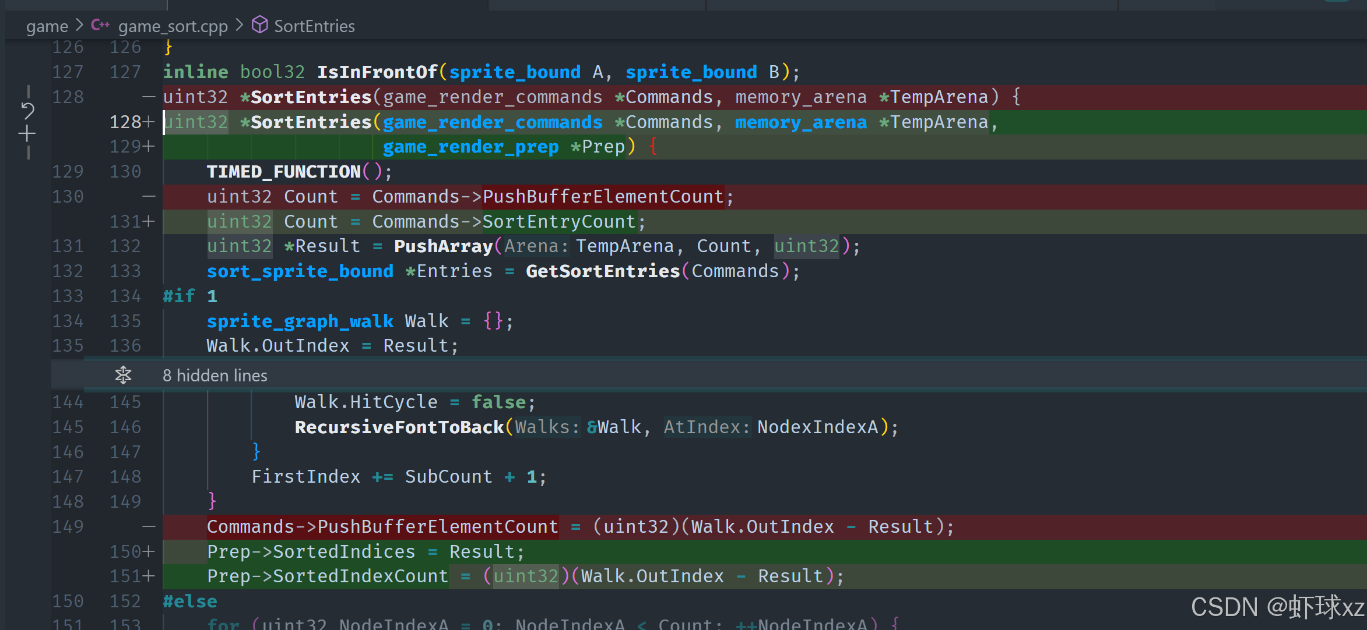Click the deletion minus marker at line 149
The image size is (1367, 630).
149,527
